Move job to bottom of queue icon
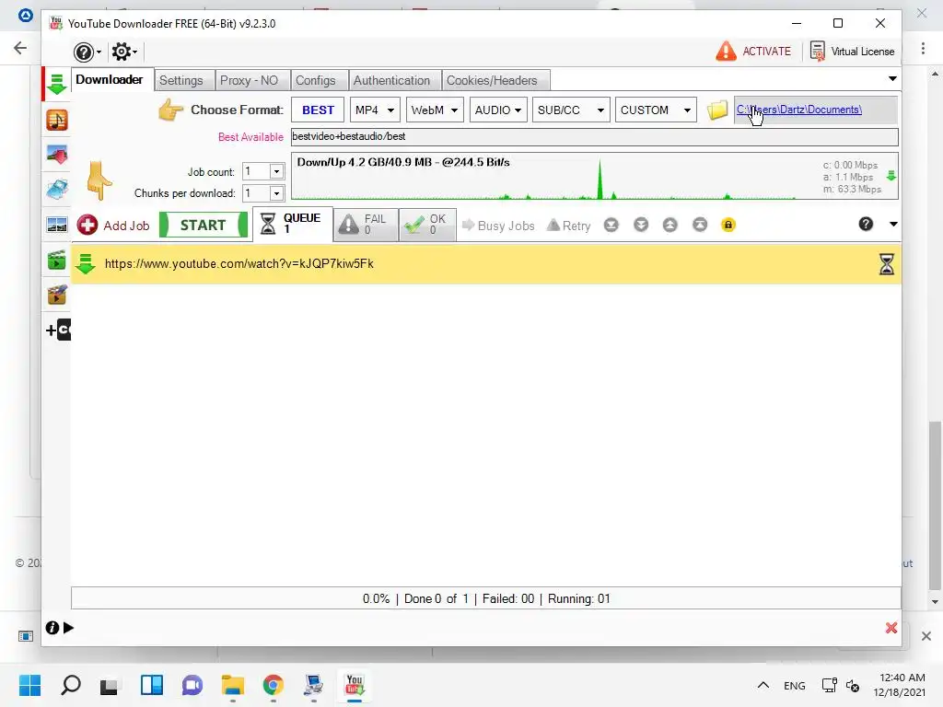The image size is (943, 707). point(611,225)
